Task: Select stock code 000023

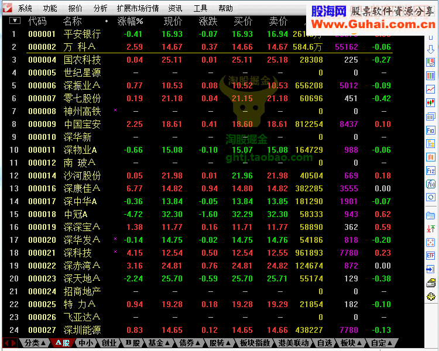Action: coord(42,278)
